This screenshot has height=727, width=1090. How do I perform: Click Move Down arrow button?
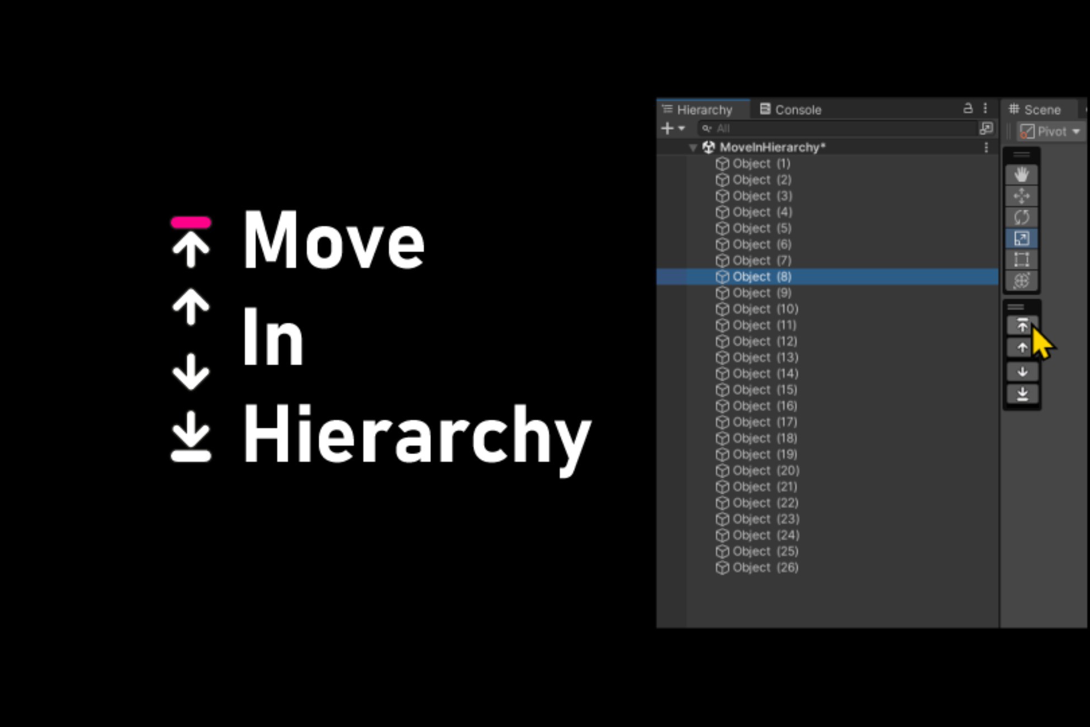1022,371
